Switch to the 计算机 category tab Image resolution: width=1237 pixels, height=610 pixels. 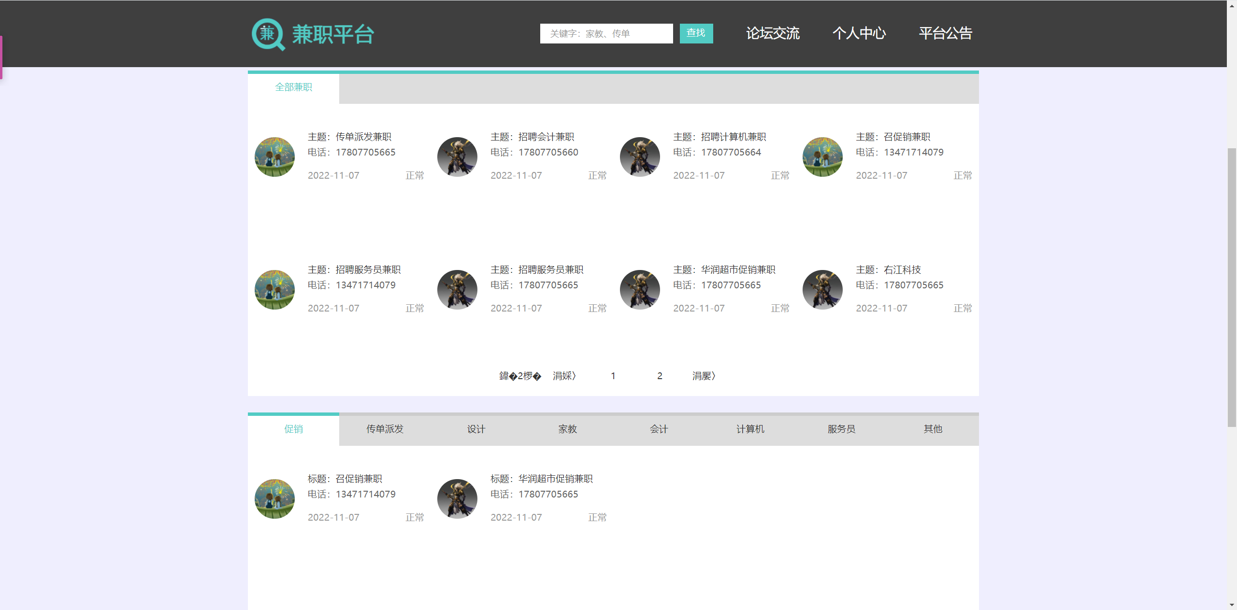[750, 428]
